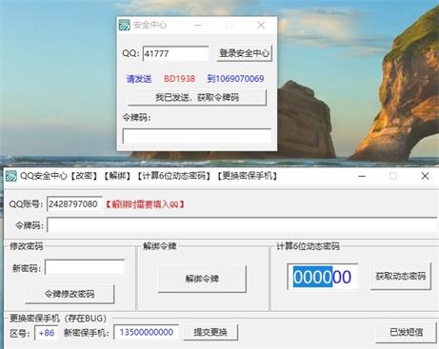Focus the QQ number field showing 41777
The image size is (439, 349).
[x=175, y=53]
